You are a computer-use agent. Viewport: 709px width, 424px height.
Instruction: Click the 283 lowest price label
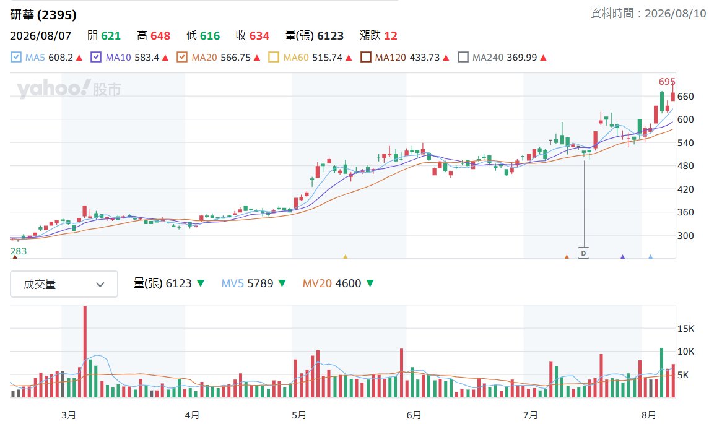[19, 251]
